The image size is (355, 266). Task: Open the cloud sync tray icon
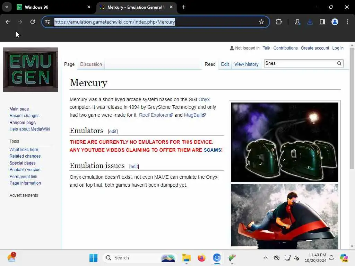click(276, 258)
